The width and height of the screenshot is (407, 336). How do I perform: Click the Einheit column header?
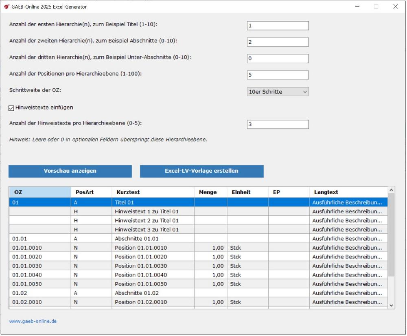coord(247,192)
